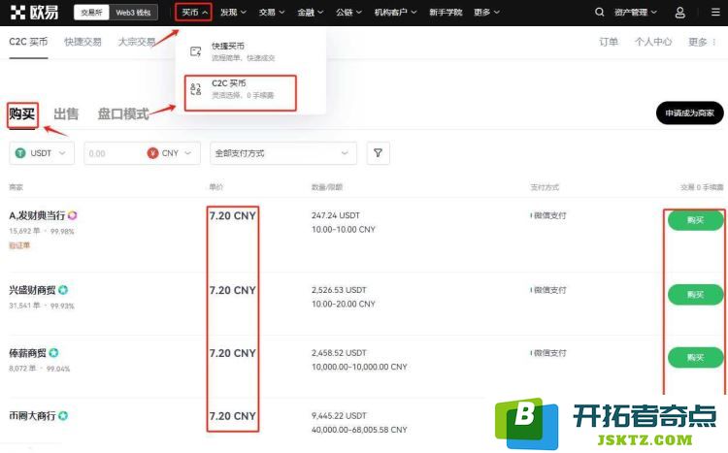
Task: Click 购买 button for 兴盛财商贸
Action: tap(696, 295)
